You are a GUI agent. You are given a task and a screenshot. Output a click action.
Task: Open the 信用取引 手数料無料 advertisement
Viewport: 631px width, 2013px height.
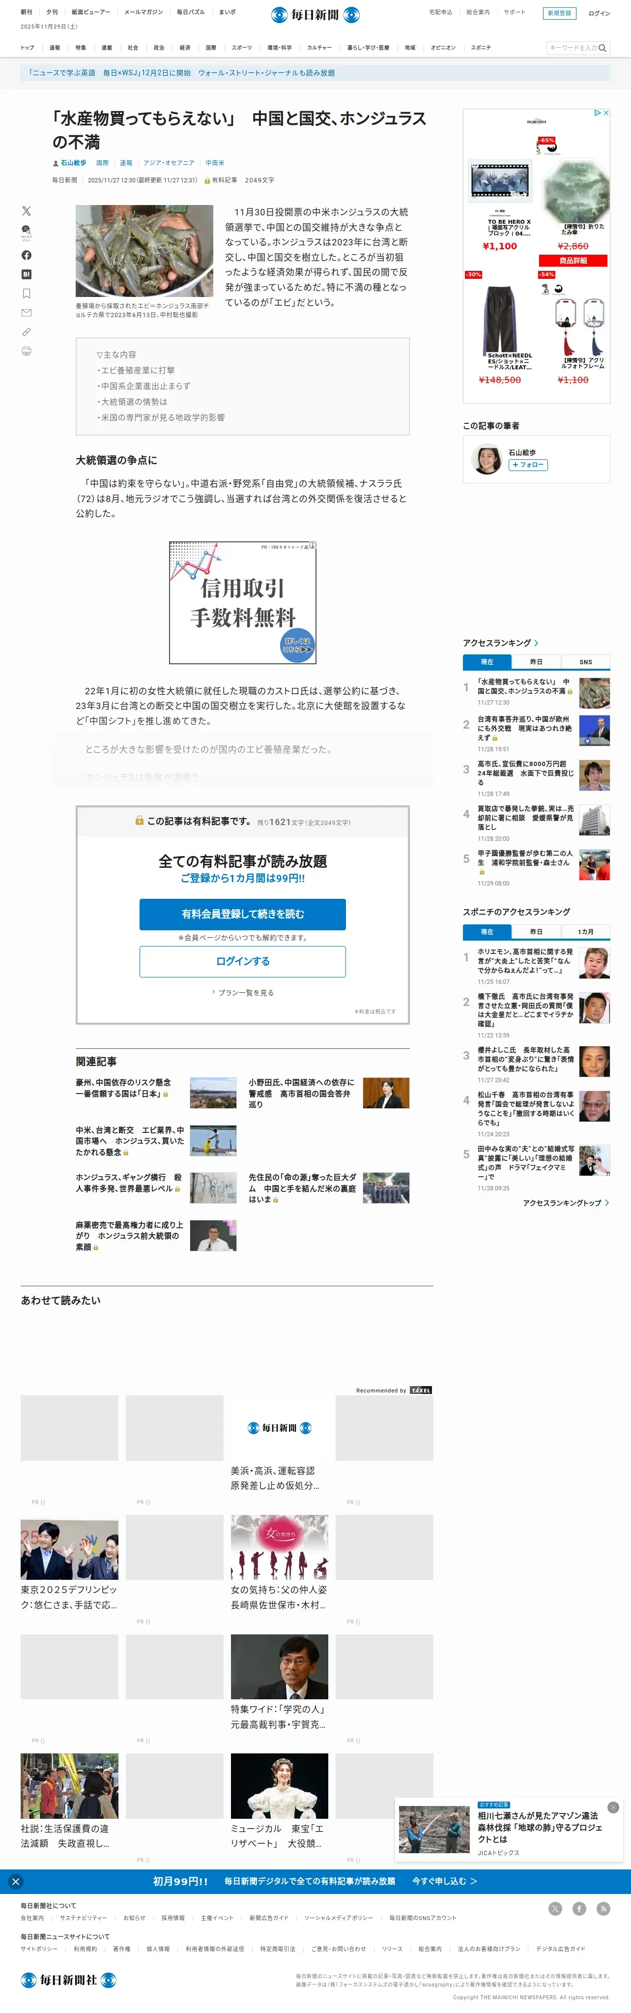[243, 603]
